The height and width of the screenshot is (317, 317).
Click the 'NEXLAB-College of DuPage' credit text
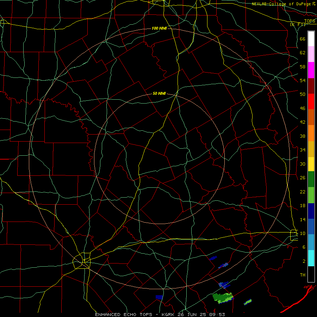(x=281, y=4)
